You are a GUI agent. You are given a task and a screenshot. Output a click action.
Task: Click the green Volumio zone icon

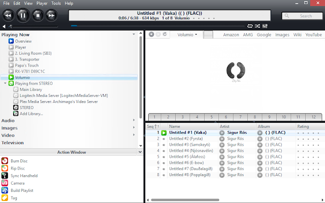(11, 78)
